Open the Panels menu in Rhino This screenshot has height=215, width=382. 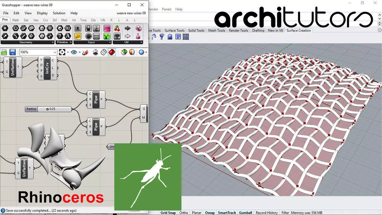[x=167, y=9]
